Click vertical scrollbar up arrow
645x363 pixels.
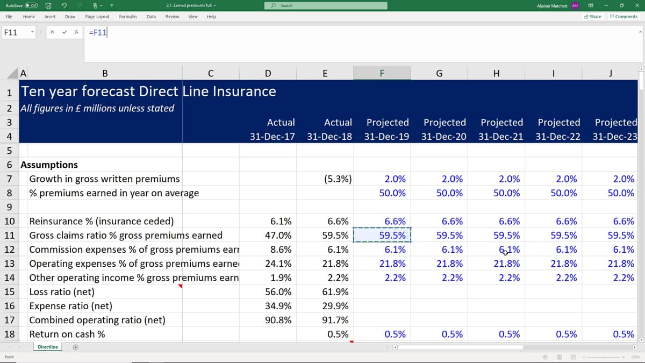point(641,69)
